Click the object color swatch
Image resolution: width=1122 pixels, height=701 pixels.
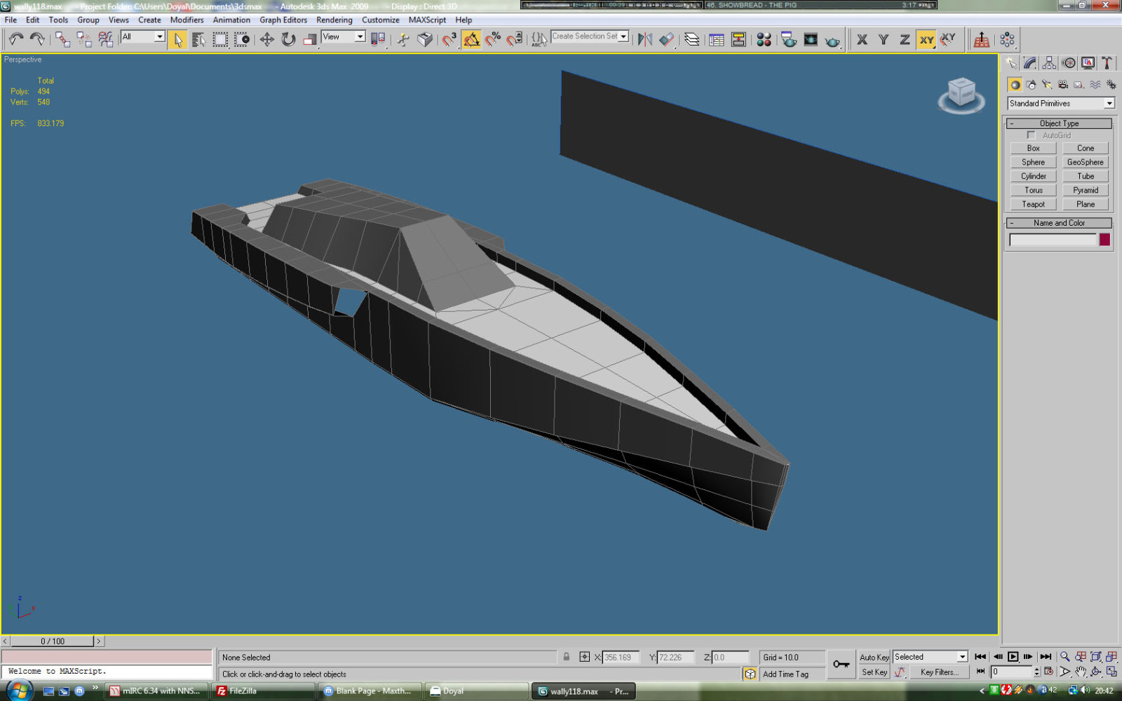1104,240
